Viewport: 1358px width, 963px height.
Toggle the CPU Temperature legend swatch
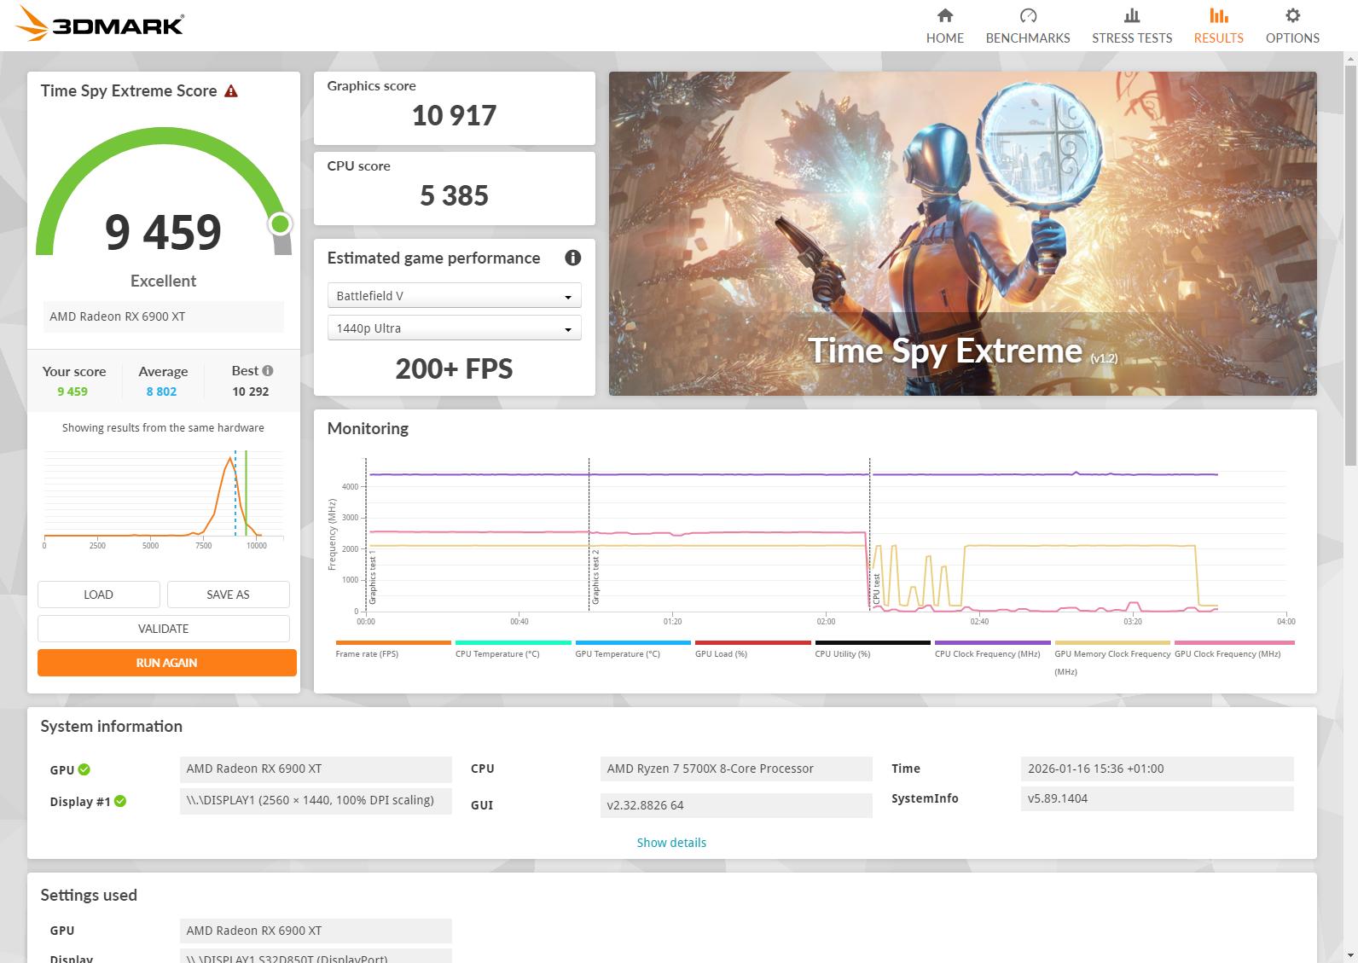point(514,642)
